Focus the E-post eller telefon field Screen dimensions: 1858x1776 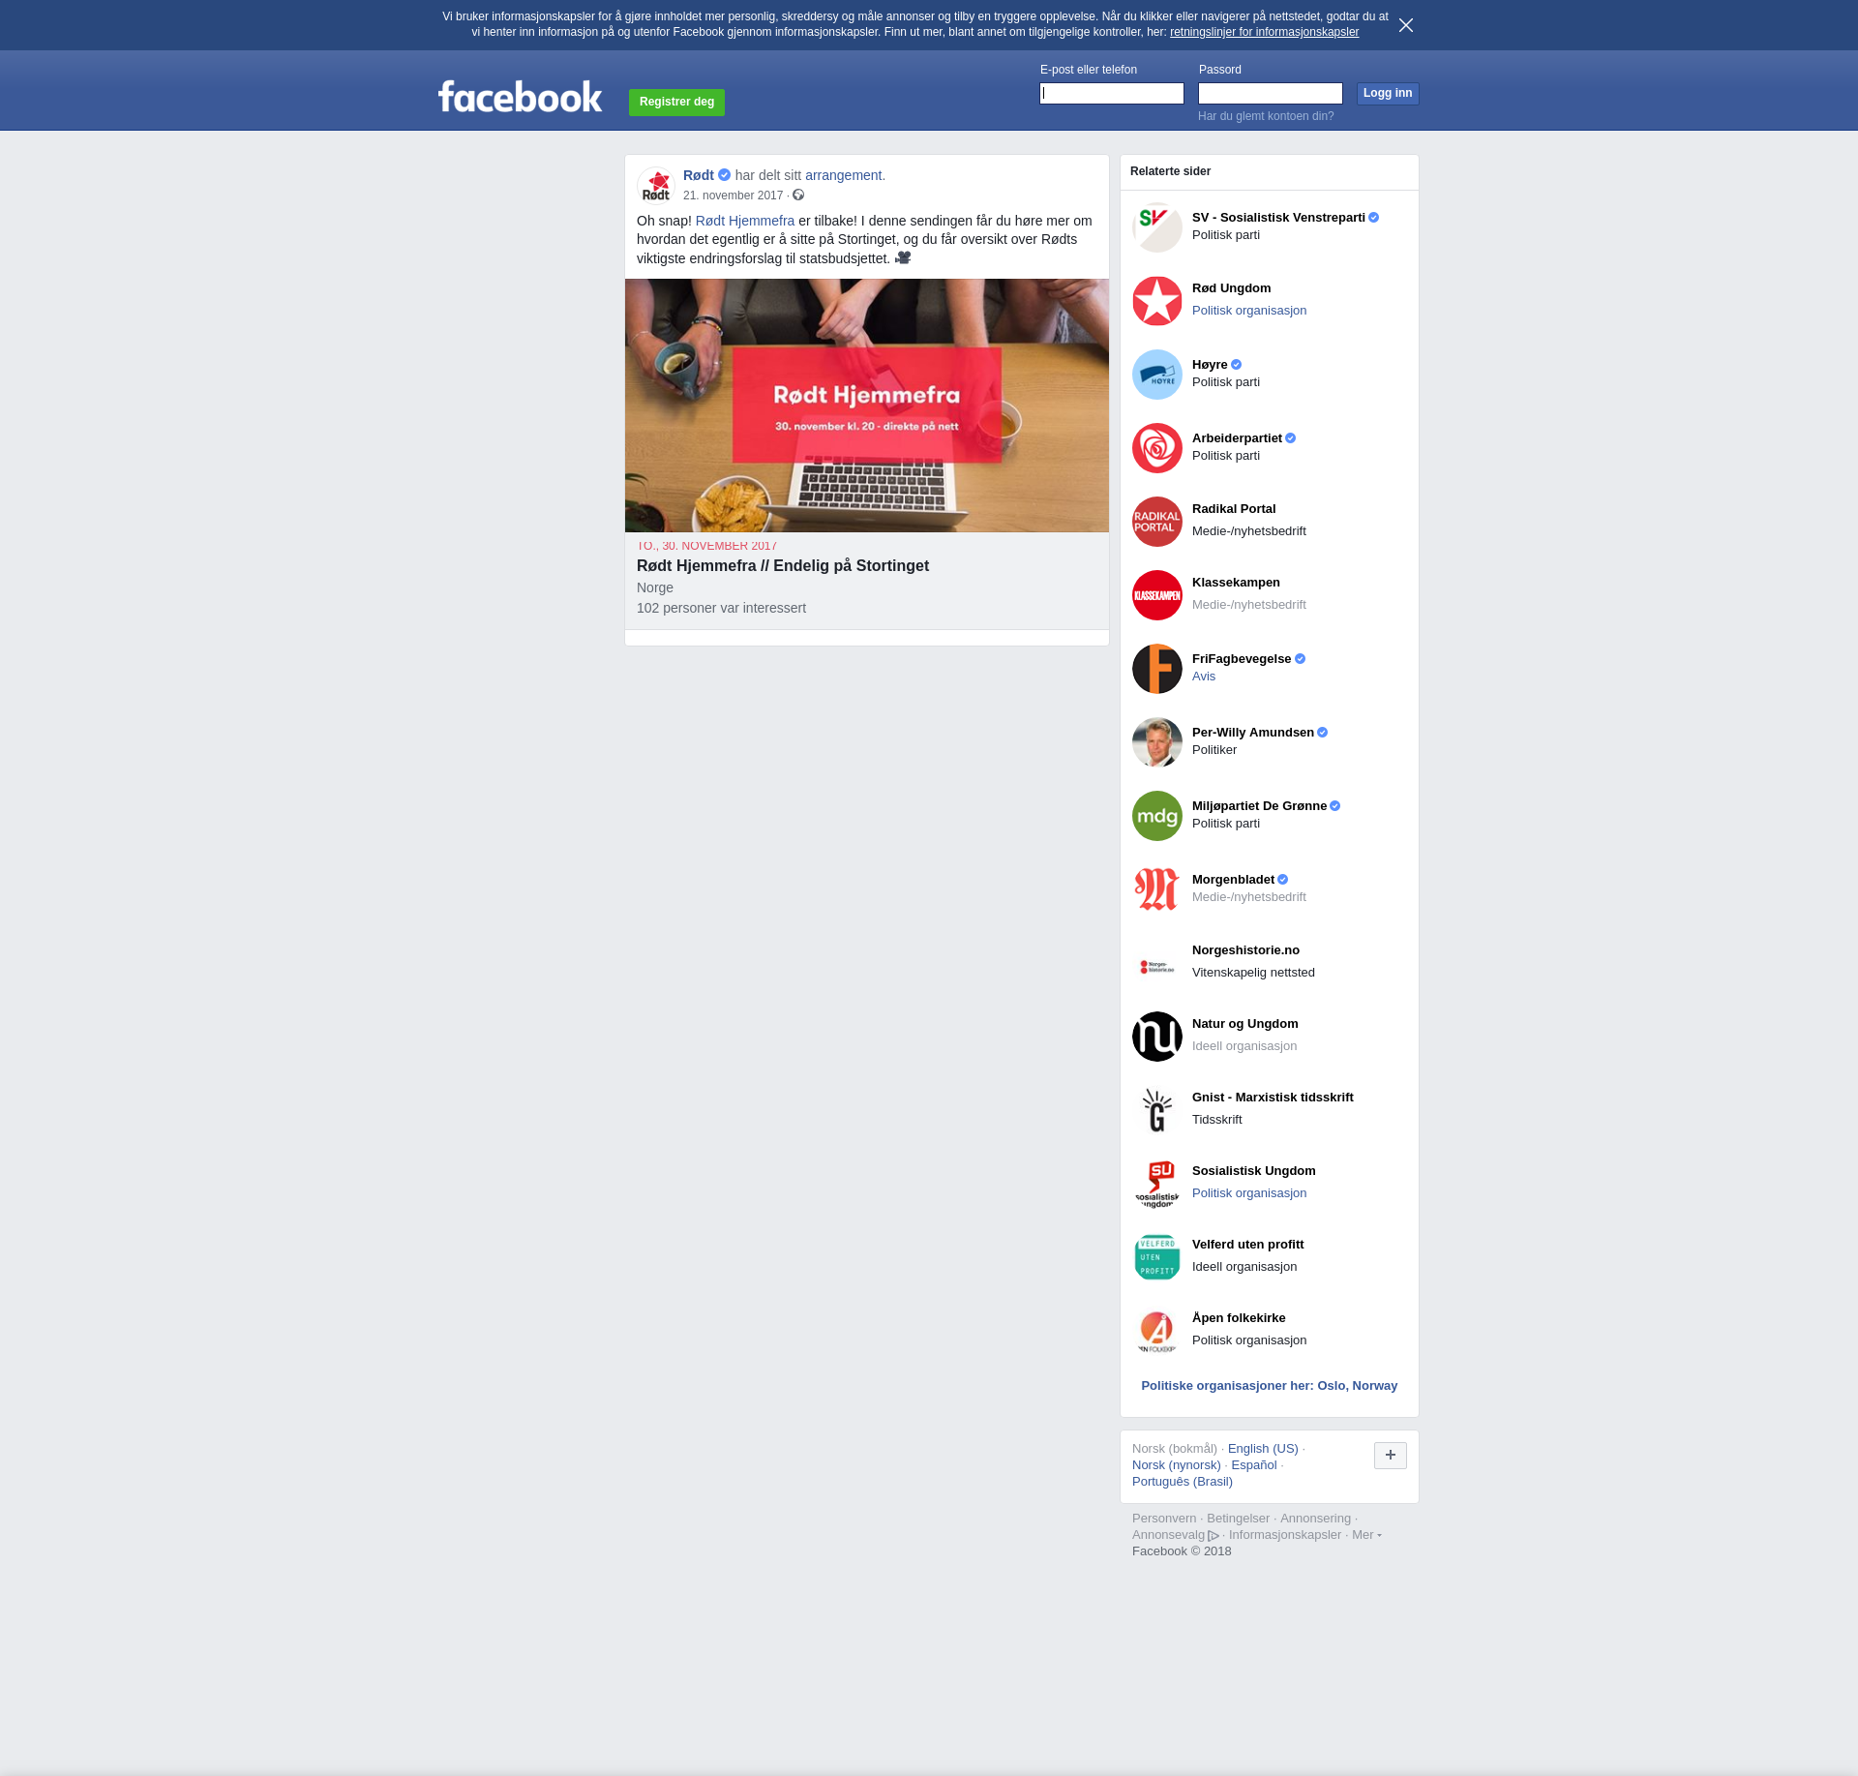[x=1111, y=93]
